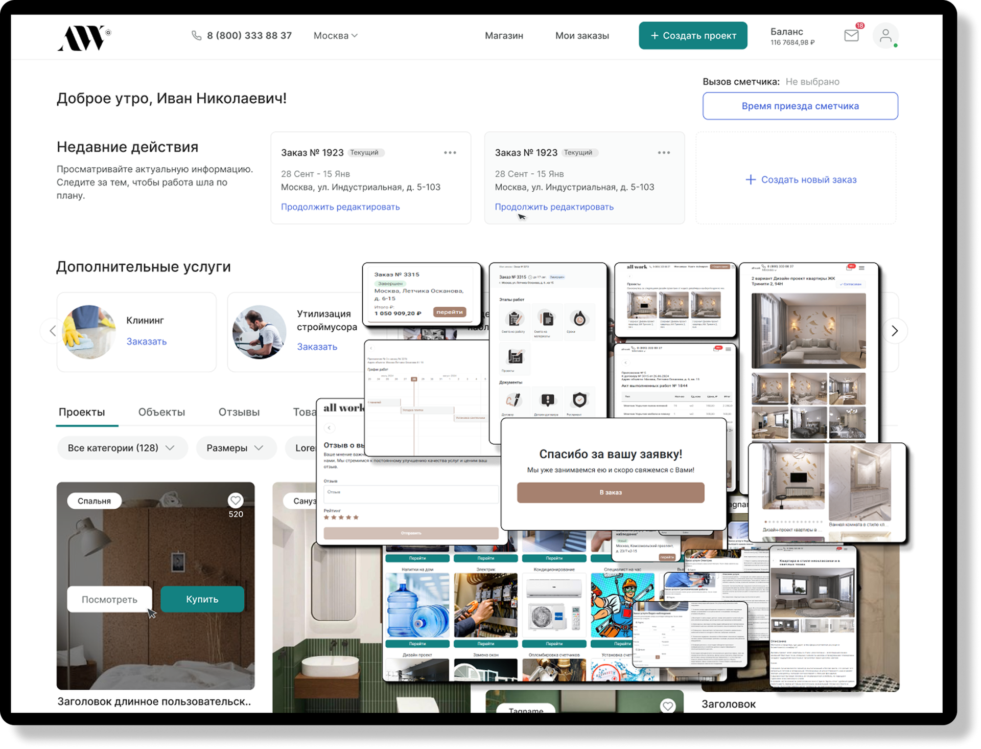Click the Спальня tag on project card
The image size is (981, 749).
[x=94, y=501]
